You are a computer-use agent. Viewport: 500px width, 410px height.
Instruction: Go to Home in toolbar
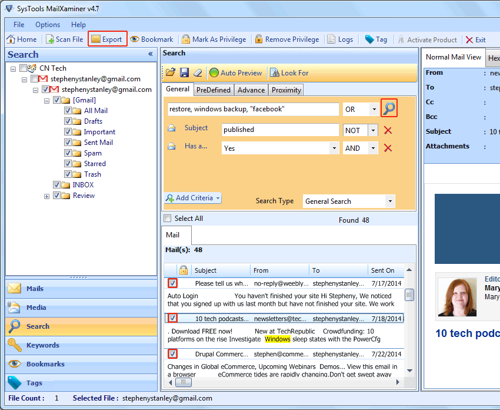click(x=22, y=39)
